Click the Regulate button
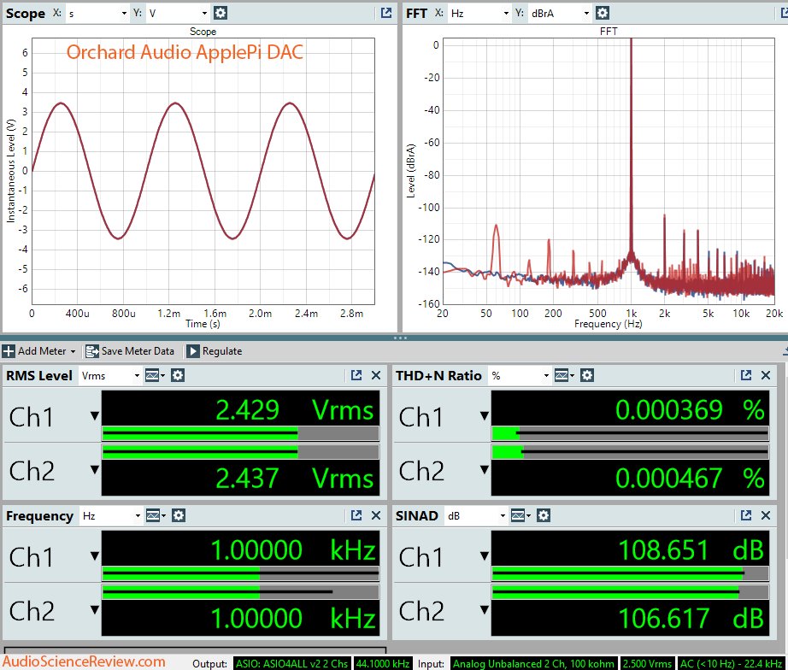The height and width of the screenshot is (670, 788). [214, 351]
